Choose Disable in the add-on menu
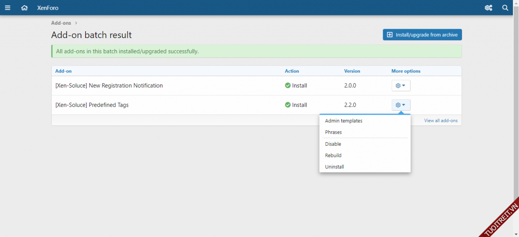Viewport: 519px width, 237px height. tap(333, 144)
